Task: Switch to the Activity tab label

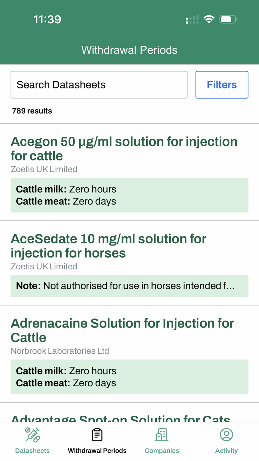Action: click(x=226, y=451)
